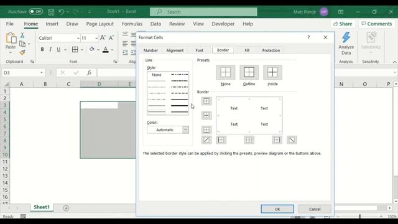
Task: Switch to the Protection tab
Action: pyautogui.click(x=271, y=50)
